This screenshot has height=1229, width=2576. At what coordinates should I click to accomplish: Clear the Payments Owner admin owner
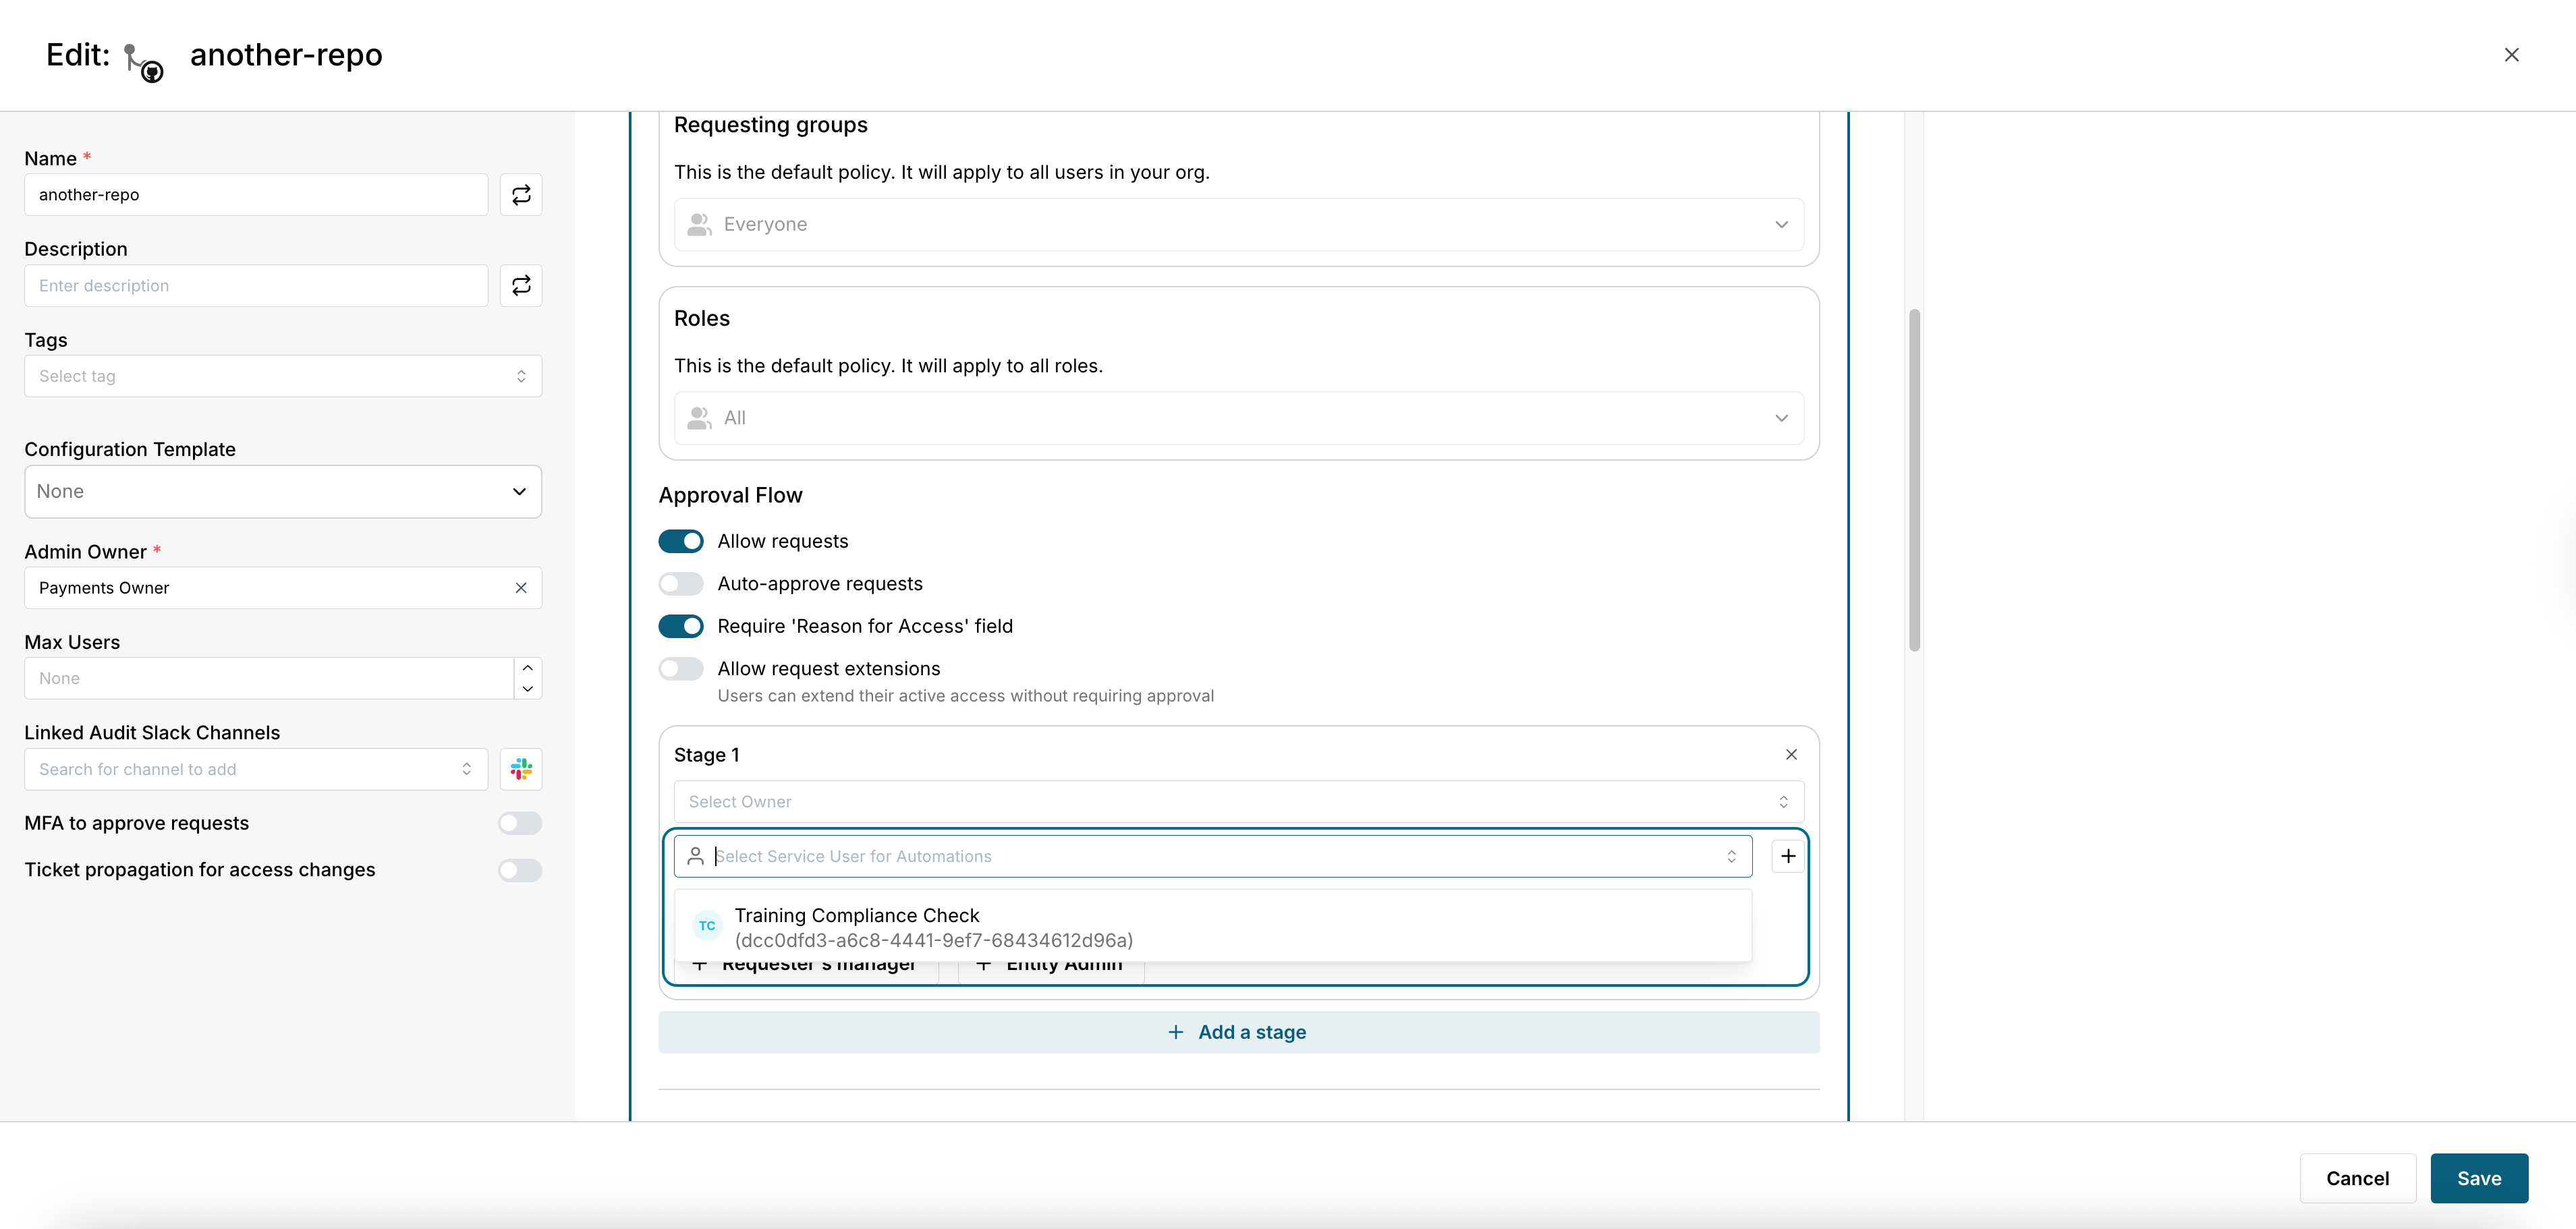pyautogui.click(x=521, y=587)
